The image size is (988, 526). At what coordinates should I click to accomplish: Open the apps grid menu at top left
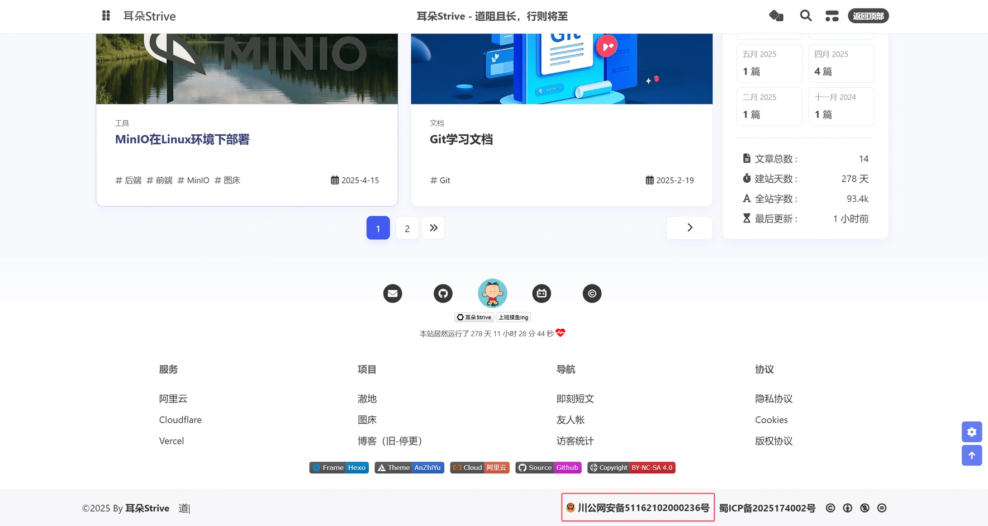click(106, 16)
